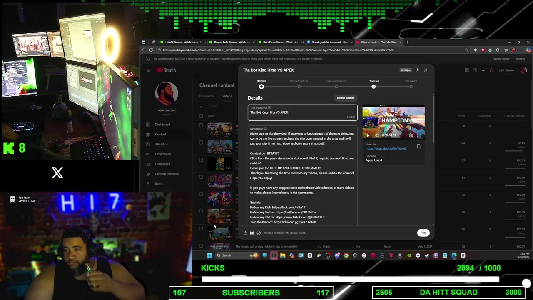Open the youtu.be video link

[x=386, y=148]
